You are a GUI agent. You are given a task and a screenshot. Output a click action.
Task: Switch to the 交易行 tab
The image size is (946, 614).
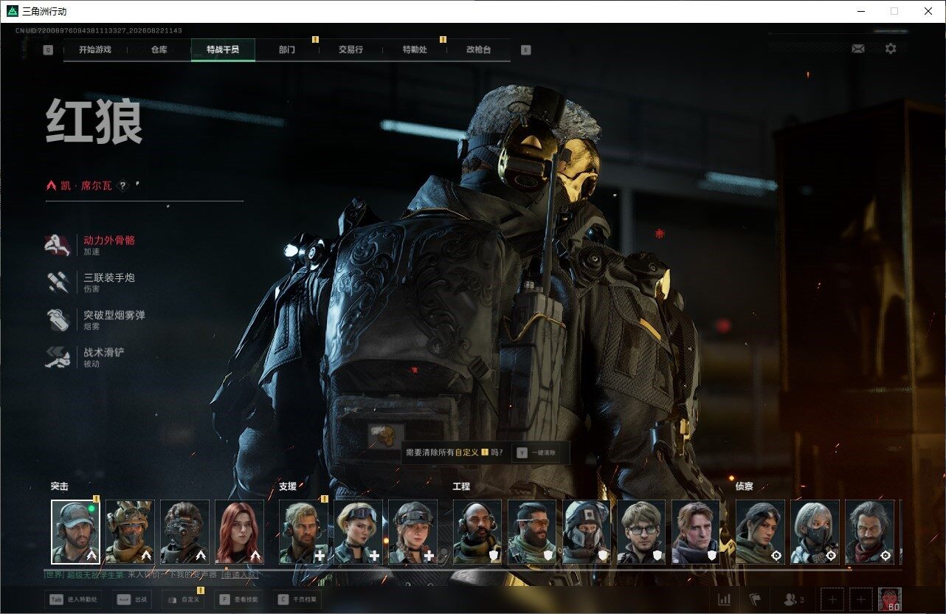click(351, 50)
